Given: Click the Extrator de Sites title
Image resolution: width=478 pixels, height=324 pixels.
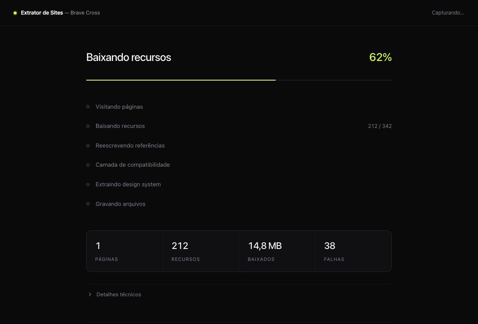Looking at the screenshot, I should 42,13.
